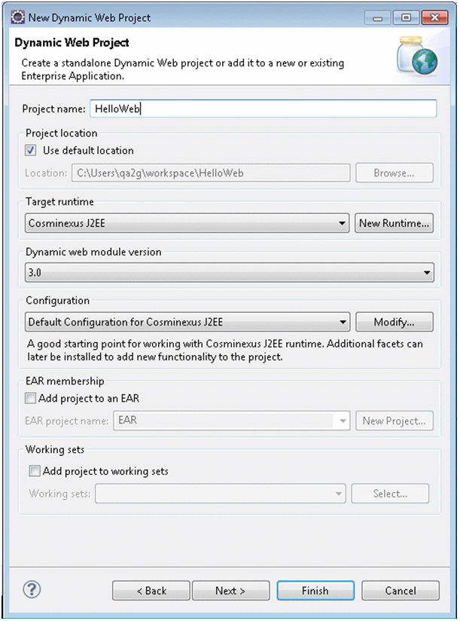Click the New Runtime... button
460x621 pixels.
[395, 223]
